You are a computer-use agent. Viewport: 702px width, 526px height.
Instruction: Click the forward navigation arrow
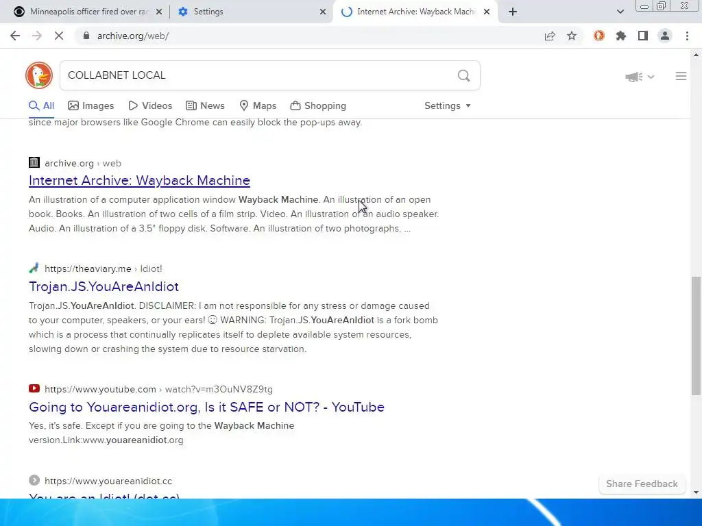[37, 36]
